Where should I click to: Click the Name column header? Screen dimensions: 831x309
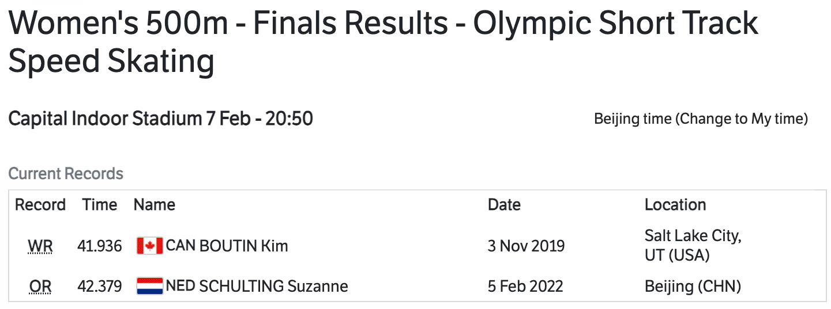click(155, 205)
